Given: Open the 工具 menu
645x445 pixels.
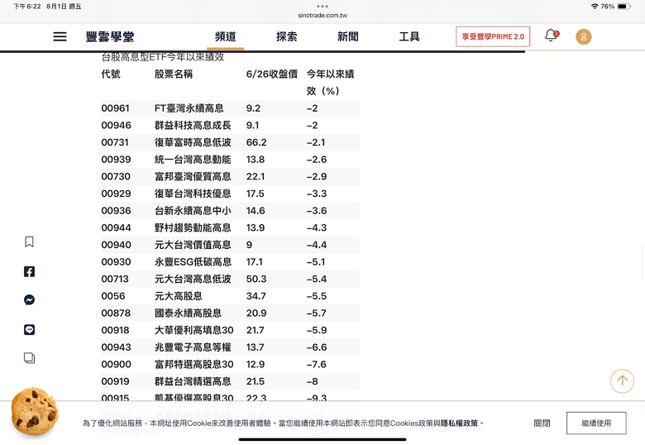Looking at the screenshot, I should coord(409,36).
